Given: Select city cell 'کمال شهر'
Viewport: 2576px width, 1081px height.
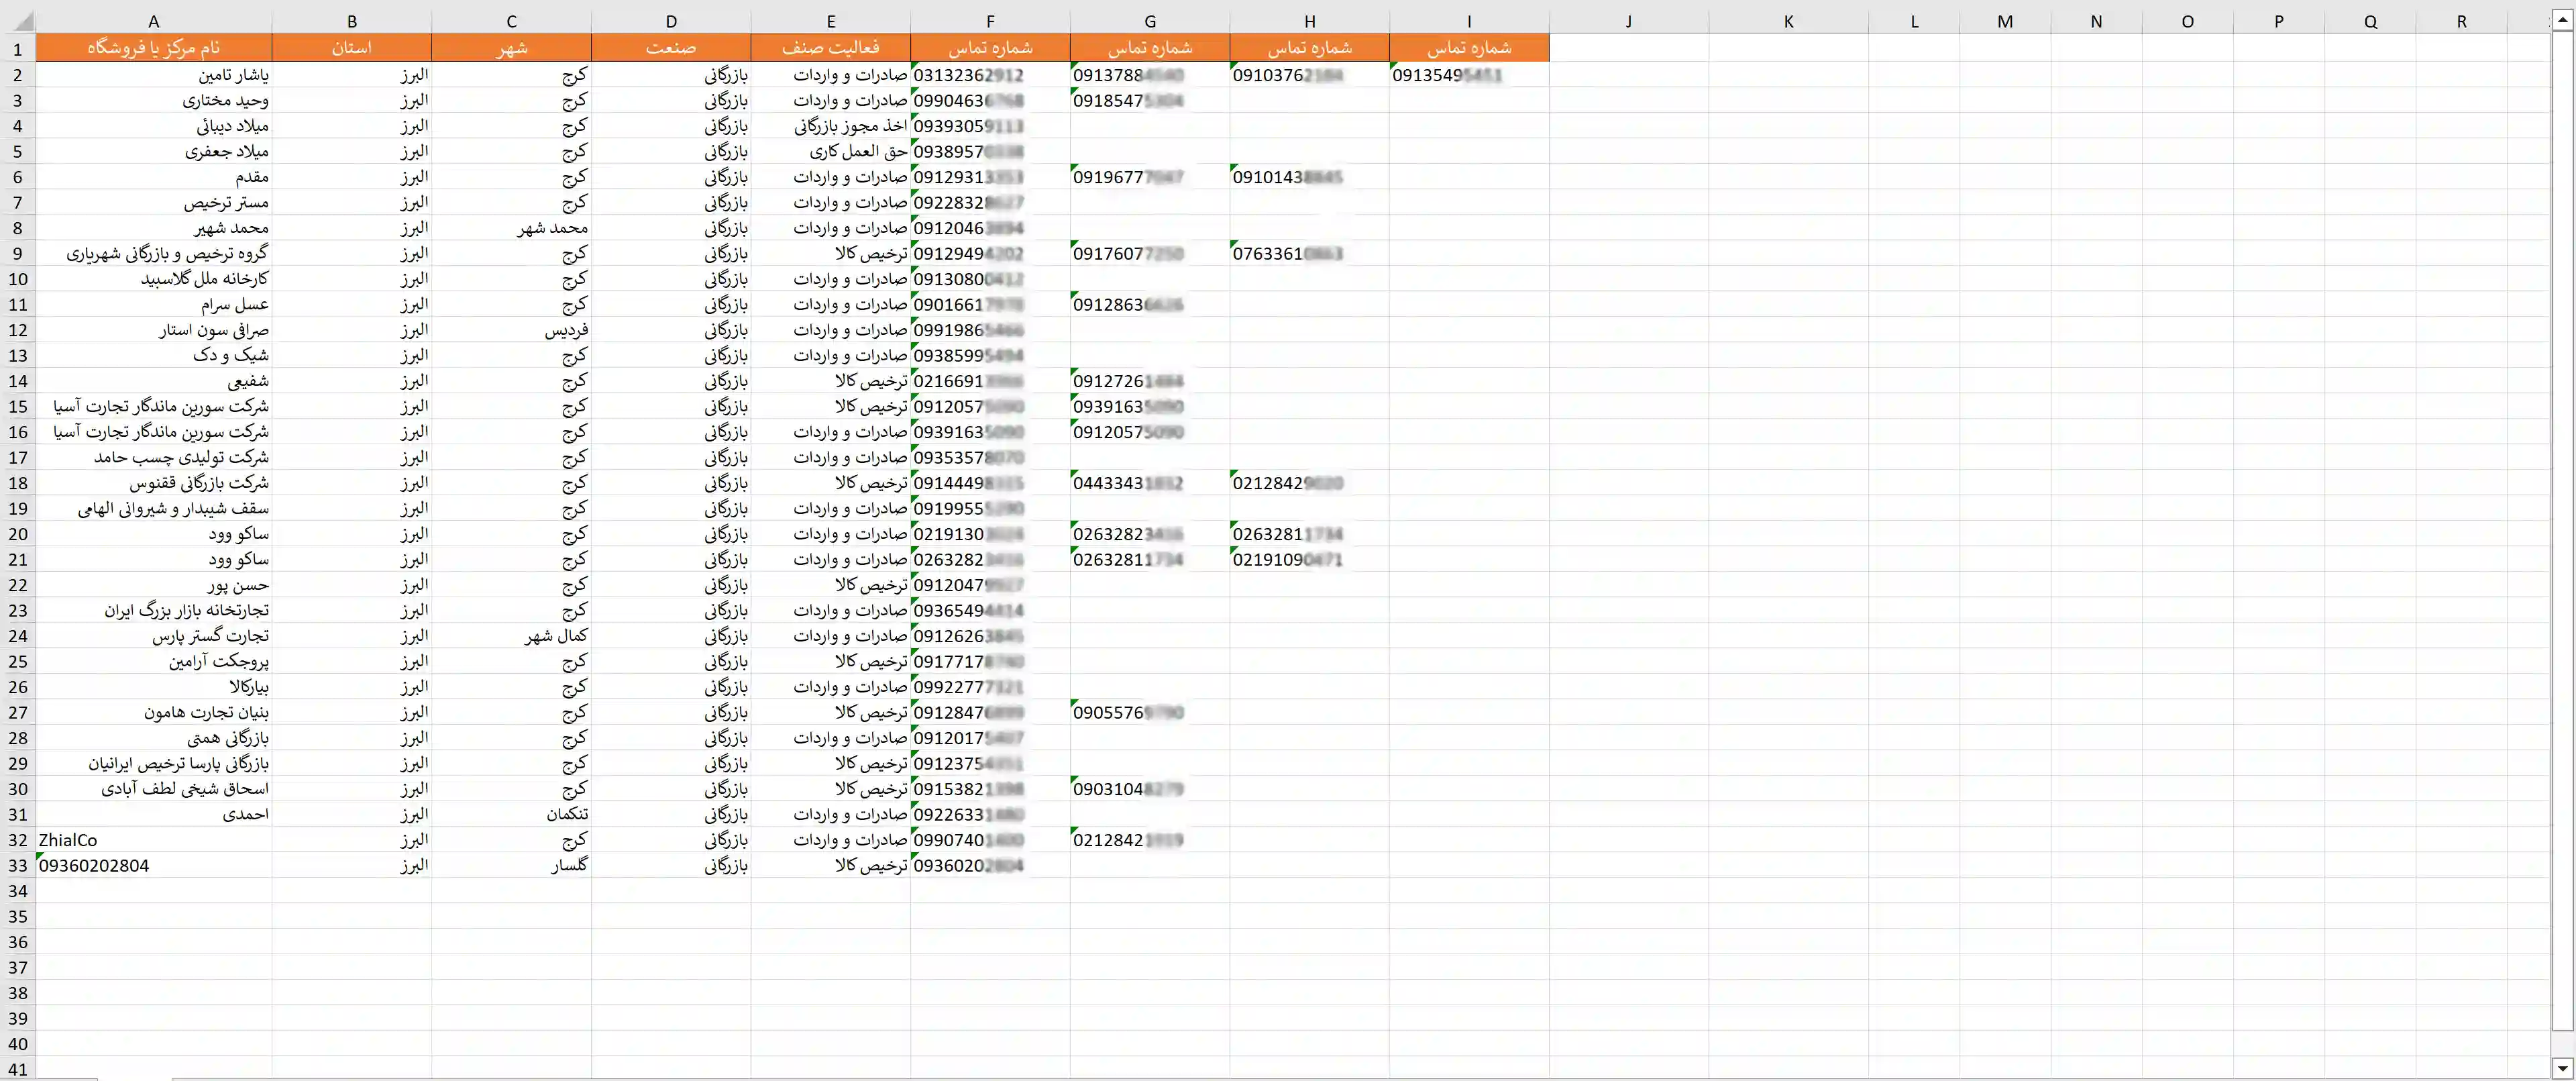Looking at the screenshot, I should point(511,636).
